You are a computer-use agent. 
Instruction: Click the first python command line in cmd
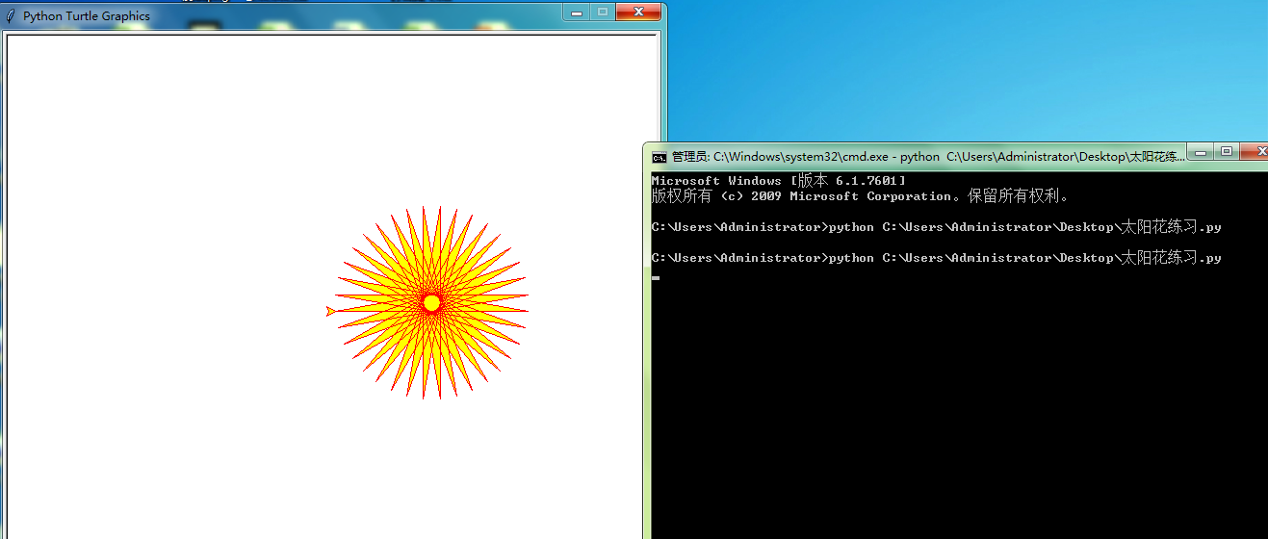point(936,227)
